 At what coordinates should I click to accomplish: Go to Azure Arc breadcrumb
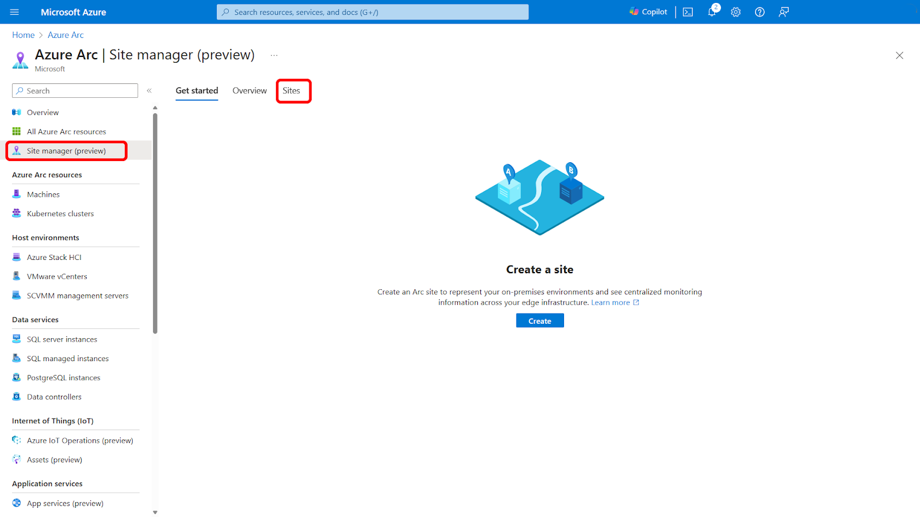pos(66,35)
